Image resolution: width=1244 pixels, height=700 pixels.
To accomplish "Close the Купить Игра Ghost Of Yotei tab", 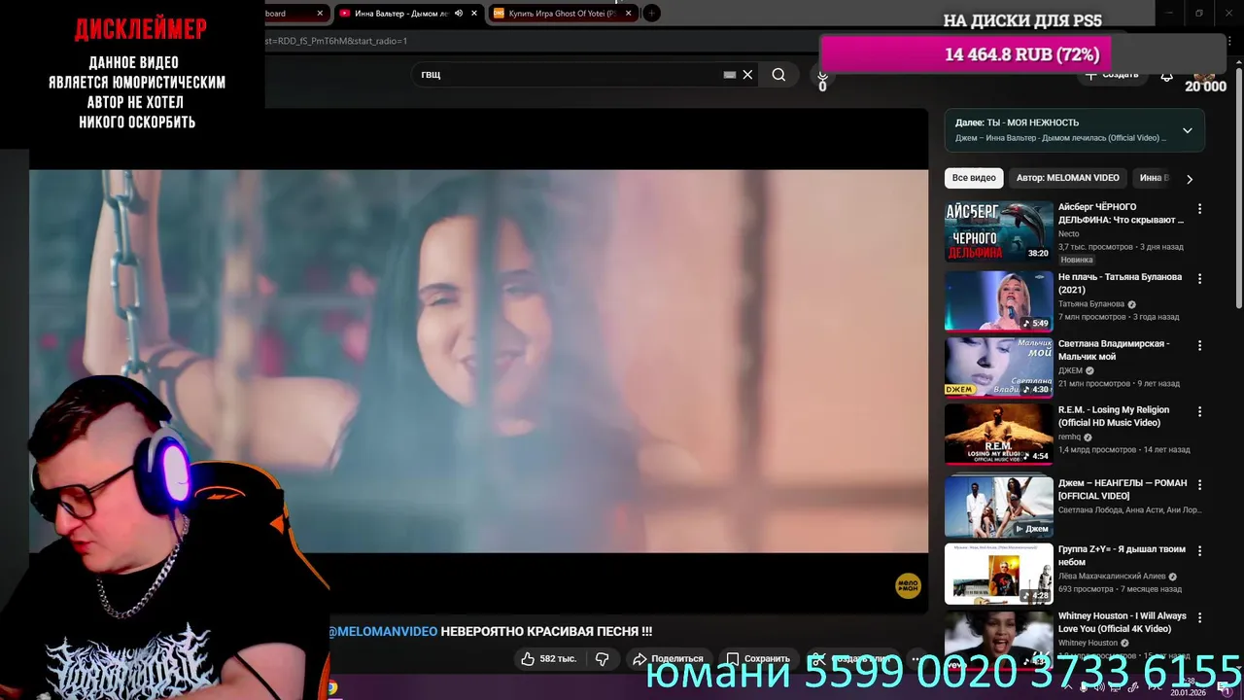I will (629, 14).
